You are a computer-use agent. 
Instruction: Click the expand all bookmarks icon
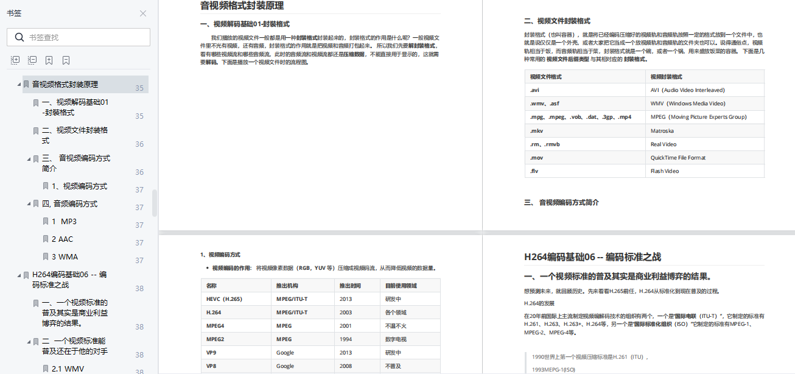[x=15, y=60]
